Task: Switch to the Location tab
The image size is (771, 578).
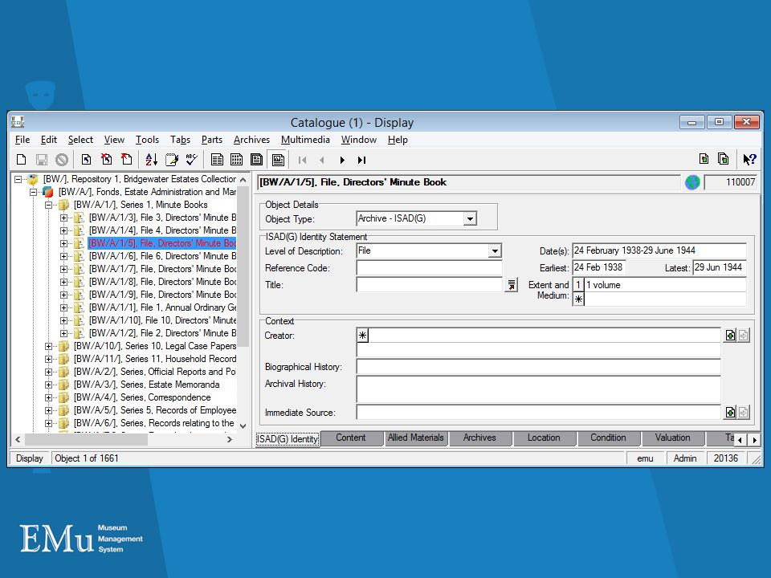Action: tap(544, 438)
